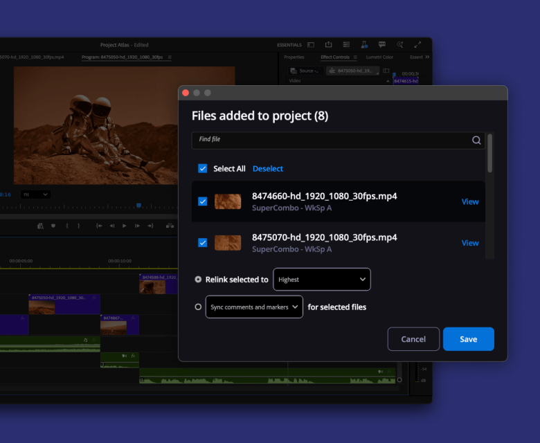Select the Sync comments and markers radio button
The image size is (540, 443).
[x=199, y=307]
